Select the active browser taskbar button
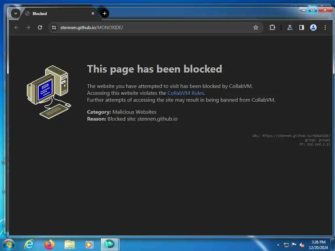The image size is (335, 251). [109, 244]
